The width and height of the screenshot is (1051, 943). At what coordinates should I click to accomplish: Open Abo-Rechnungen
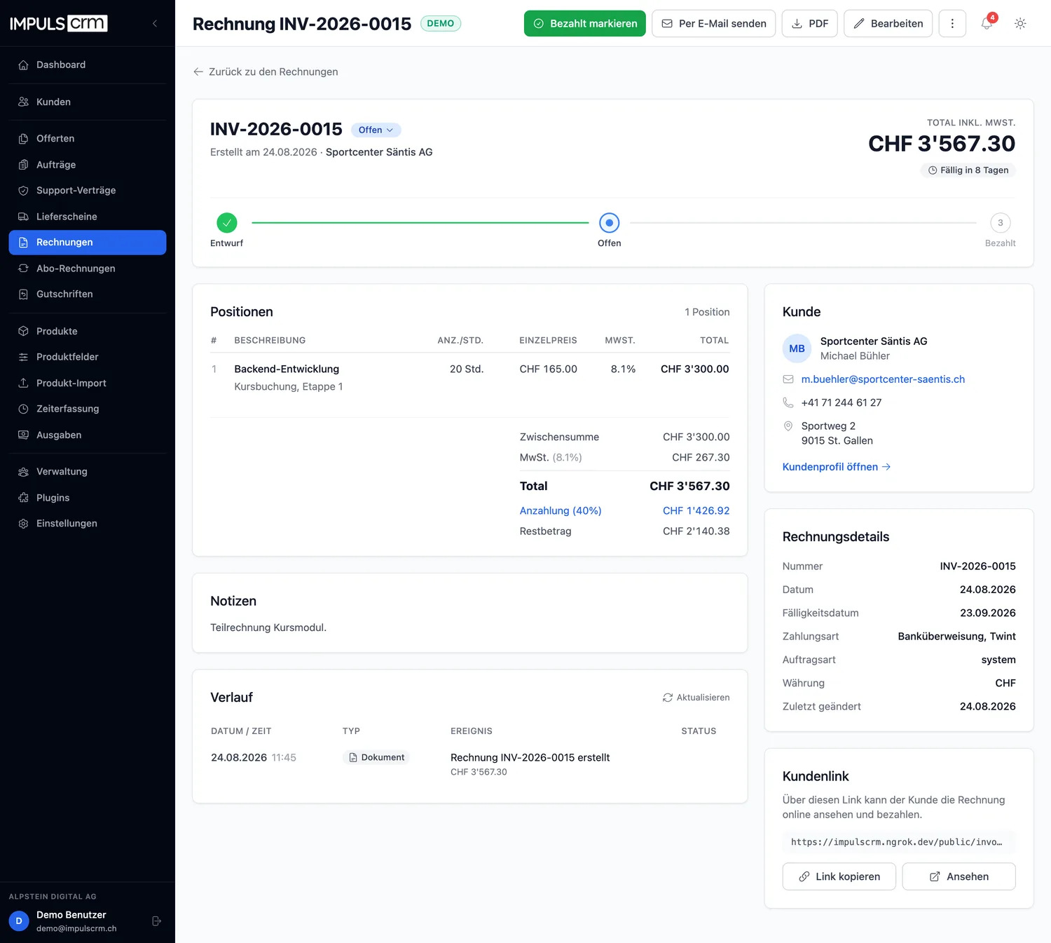(x=88, y=269)
